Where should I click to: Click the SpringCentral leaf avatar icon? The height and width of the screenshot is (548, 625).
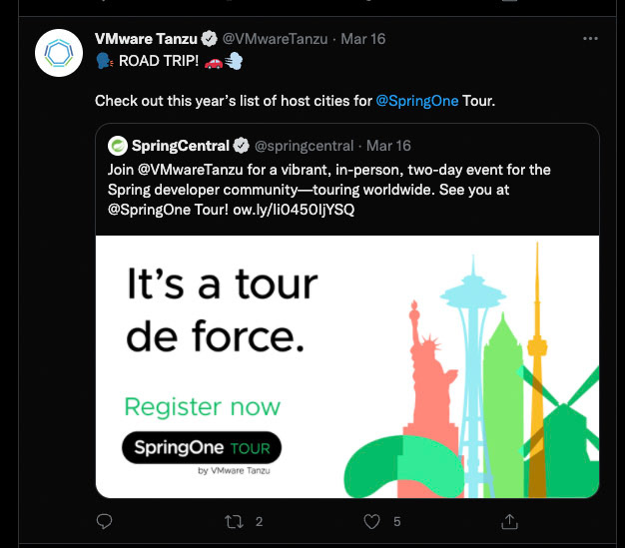(x=118, y=146)
